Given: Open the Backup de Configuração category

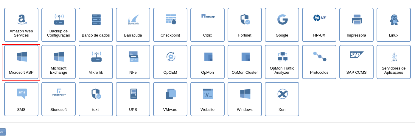Looking at the screenshot, I should 58,25.
